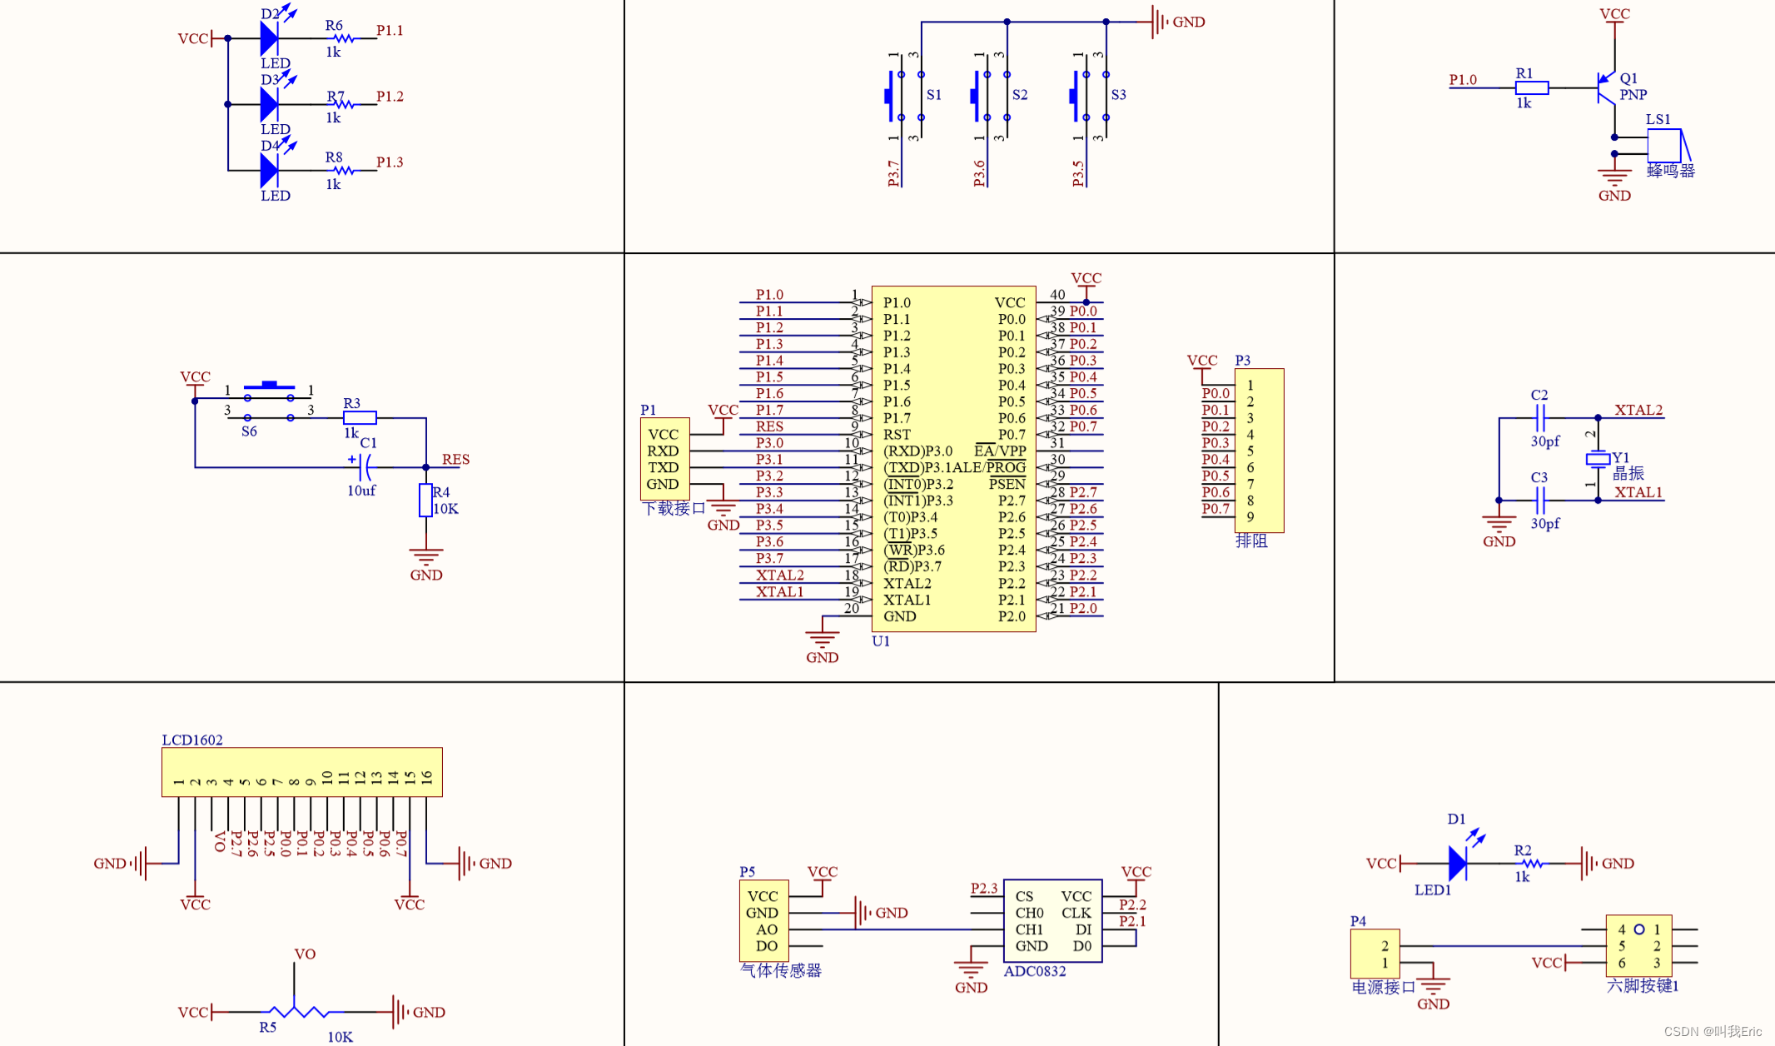Select the PSEN pin label on U1
Viewport: 1775px width, 1046px height.
click(x=1007, y=484)
